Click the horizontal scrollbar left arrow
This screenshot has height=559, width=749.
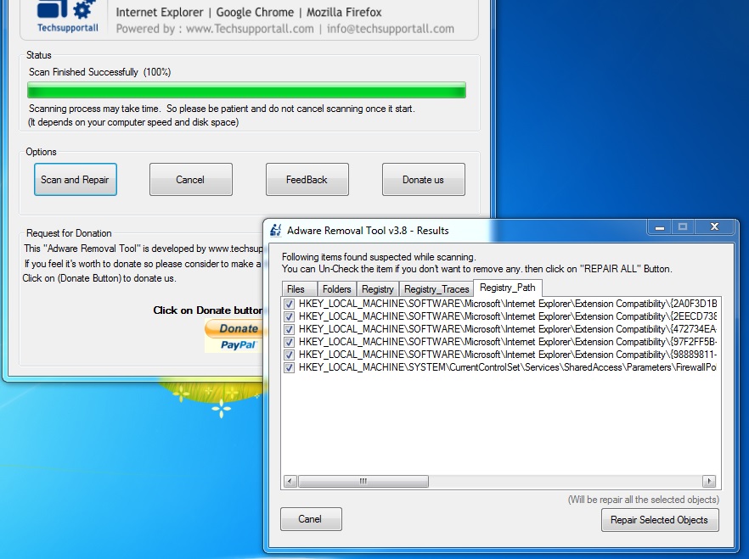(x=290, y=481)
